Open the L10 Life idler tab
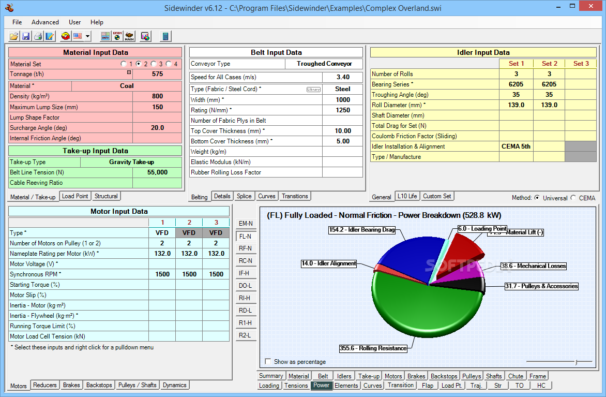606x397 pixels. coord(407,196)
